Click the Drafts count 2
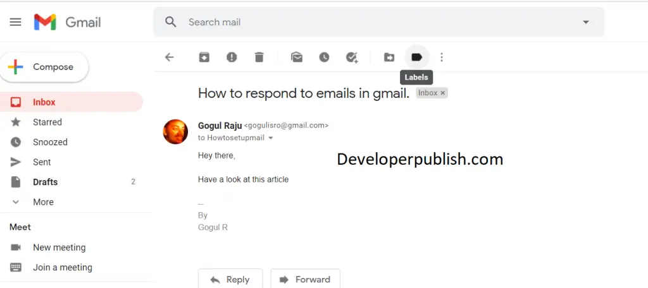Viewport: 648px width, 288px height. coord(133,182)
